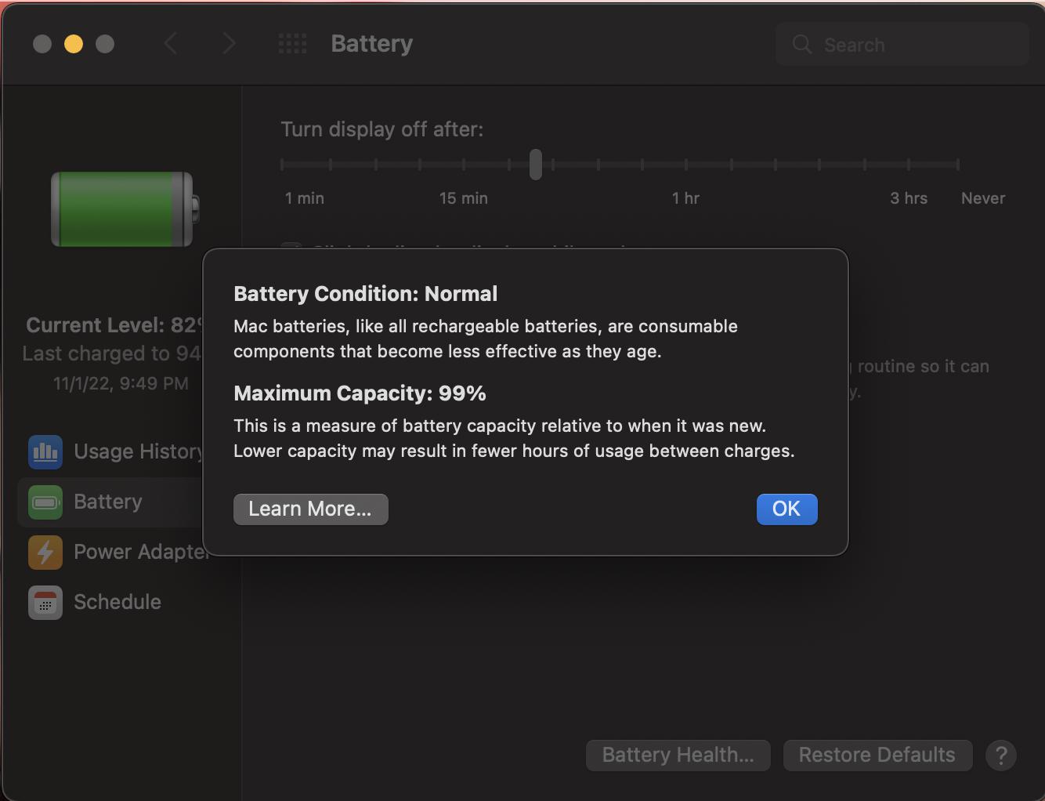Select the Battery sidebar item
The image size is (1045, 801).
coord(110,502)
